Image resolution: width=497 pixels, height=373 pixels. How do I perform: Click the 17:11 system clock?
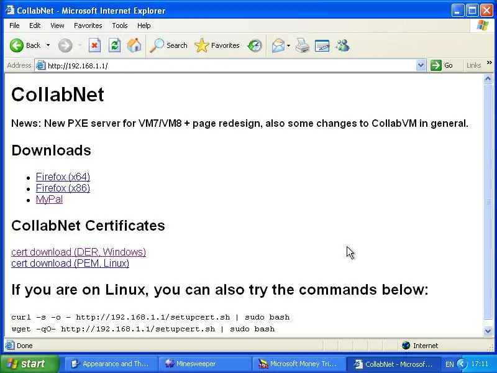coord(480,364)
